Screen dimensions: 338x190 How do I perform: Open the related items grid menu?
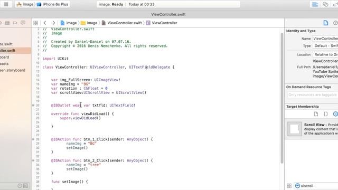click(35, 23)
